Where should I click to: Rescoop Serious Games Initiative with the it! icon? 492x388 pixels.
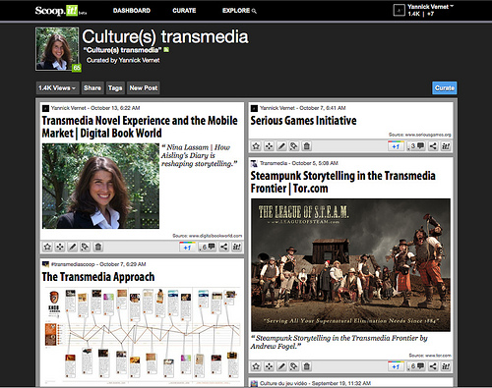tap(446, 146)
